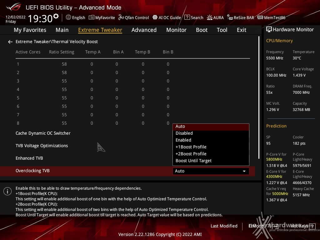Open the Monitor tab

176,30
